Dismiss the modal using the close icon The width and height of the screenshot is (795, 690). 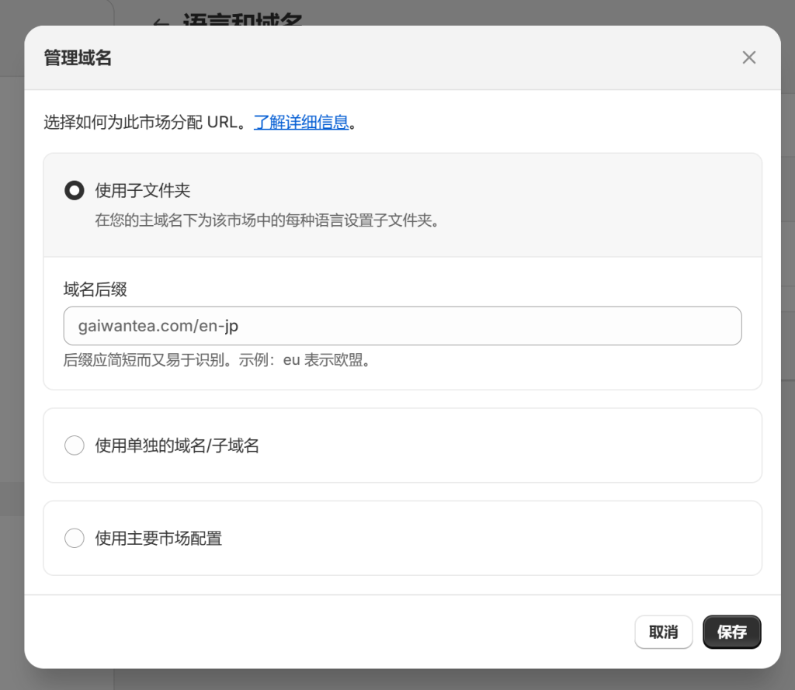coord(748,57)
